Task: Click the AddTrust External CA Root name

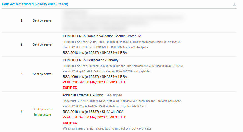Action: (x=83, y=95)
